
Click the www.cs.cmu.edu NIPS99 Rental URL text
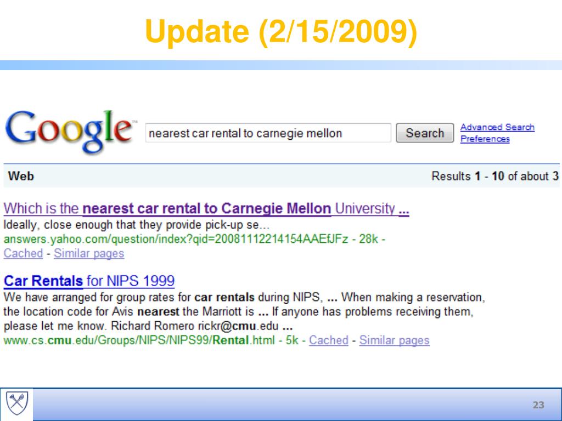coord(139,340)
